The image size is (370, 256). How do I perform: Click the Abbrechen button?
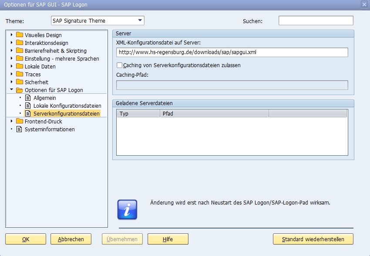(x=71, y=239)
